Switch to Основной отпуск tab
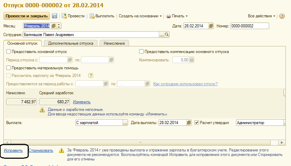Screen dimensions: 291x166 point(22,43)
